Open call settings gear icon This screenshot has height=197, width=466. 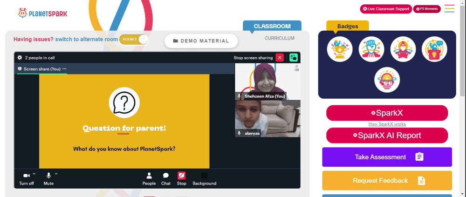pyautogui.click(x=20, y=58)
